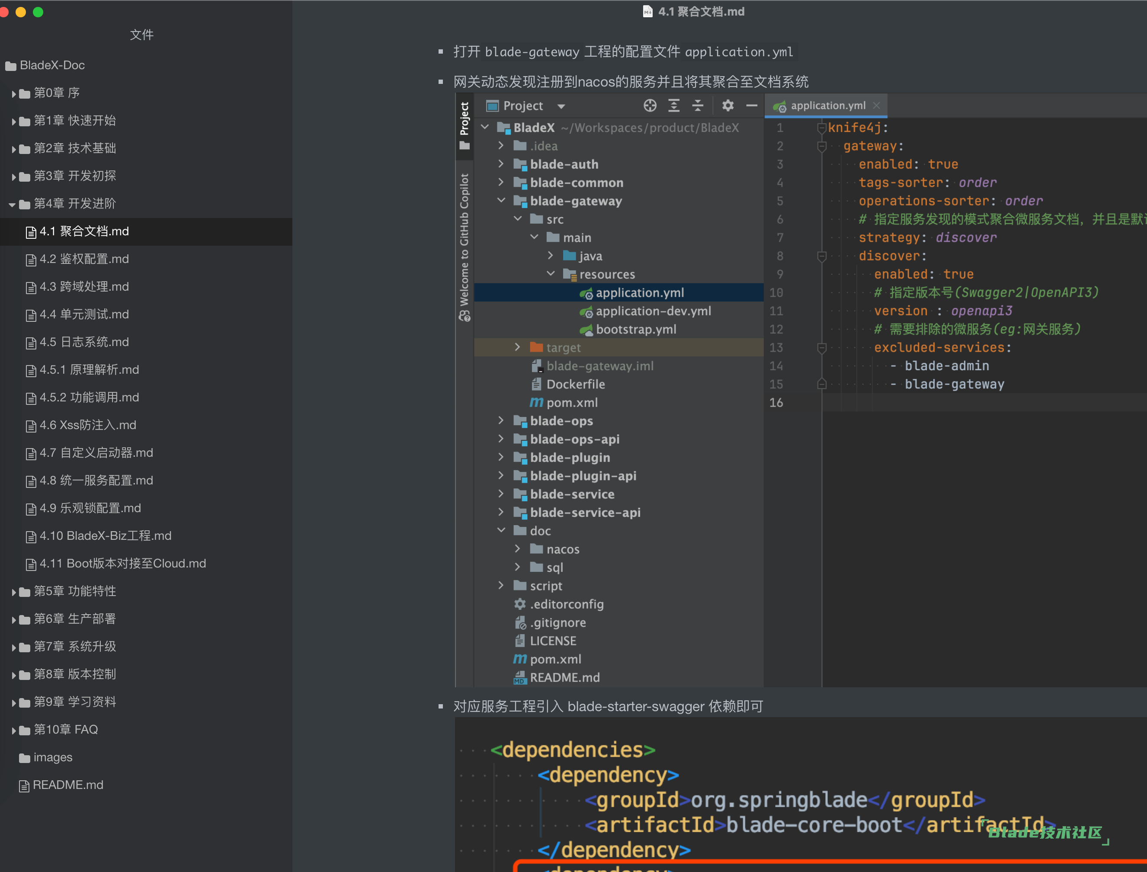Open the 4.1 聚合文档.md file
1147x872 pixels.
pyautogui.click(x=146, y=231)
